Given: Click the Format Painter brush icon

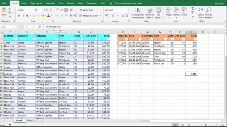Looking at the screenshot, I should pos(10,17).
